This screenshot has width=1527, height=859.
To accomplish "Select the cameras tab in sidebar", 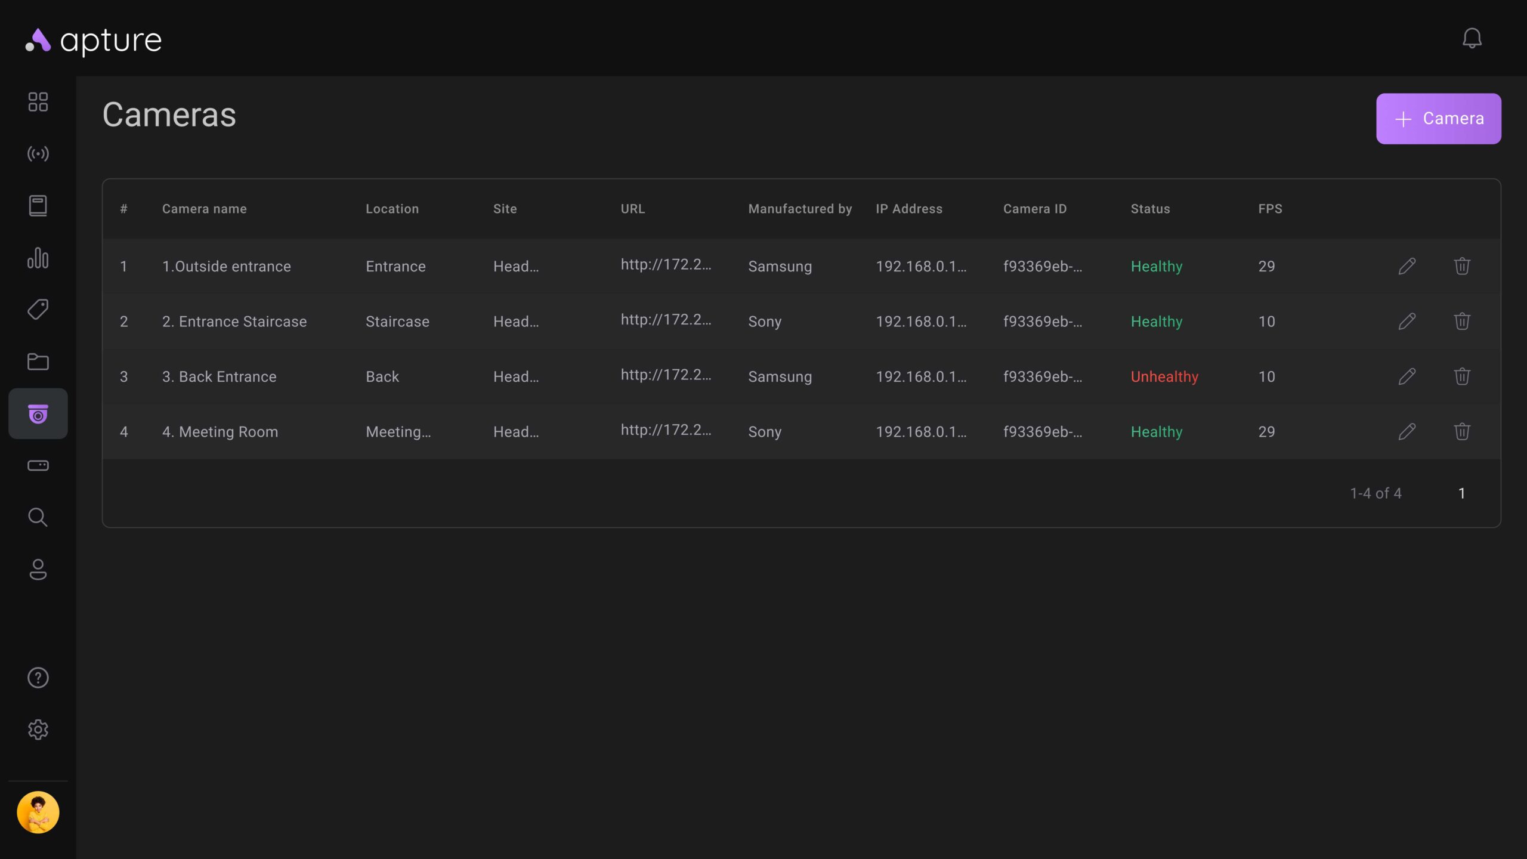I will (x=38, y=414).
